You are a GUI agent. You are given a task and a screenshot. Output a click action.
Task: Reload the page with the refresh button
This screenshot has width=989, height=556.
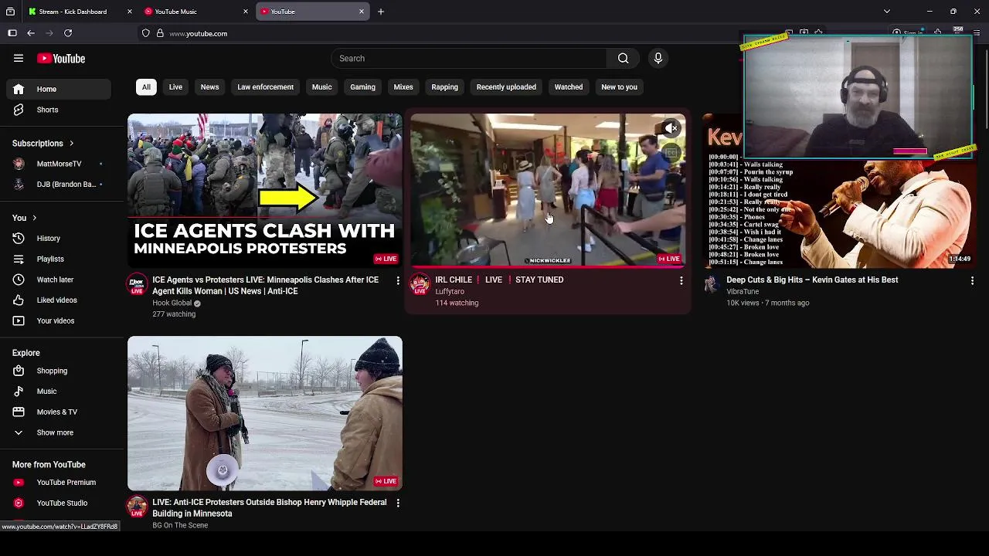coord(68,33)
